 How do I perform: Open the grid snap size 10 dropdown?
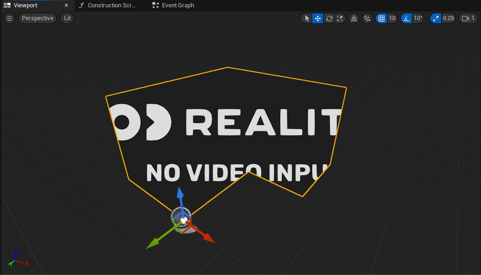pos(392,18)
